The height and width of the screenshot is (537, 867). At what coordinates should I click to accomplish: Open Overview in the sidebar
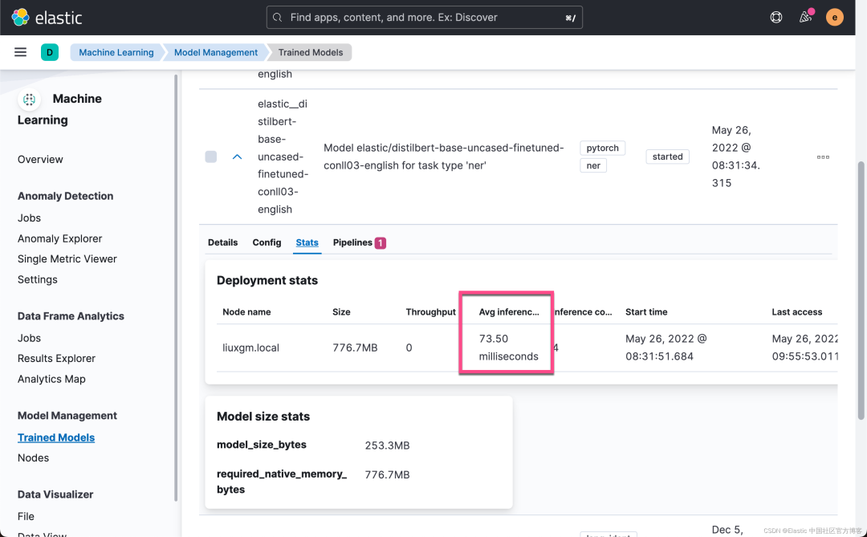(40, 159)
